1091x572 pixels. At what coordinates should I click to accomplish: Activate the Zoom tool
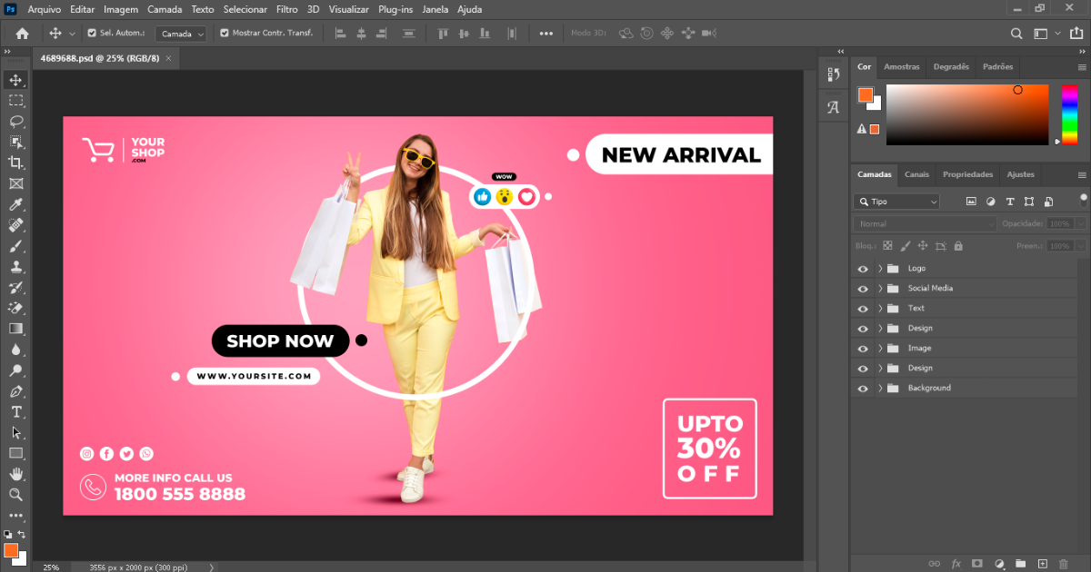click(x=15, y=495)
